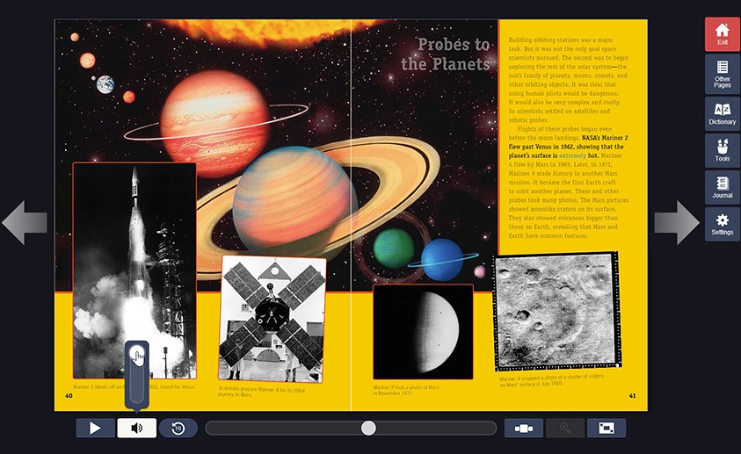Click the replay 10 seconds button
The image size is (741, 454).
point(178,428)
